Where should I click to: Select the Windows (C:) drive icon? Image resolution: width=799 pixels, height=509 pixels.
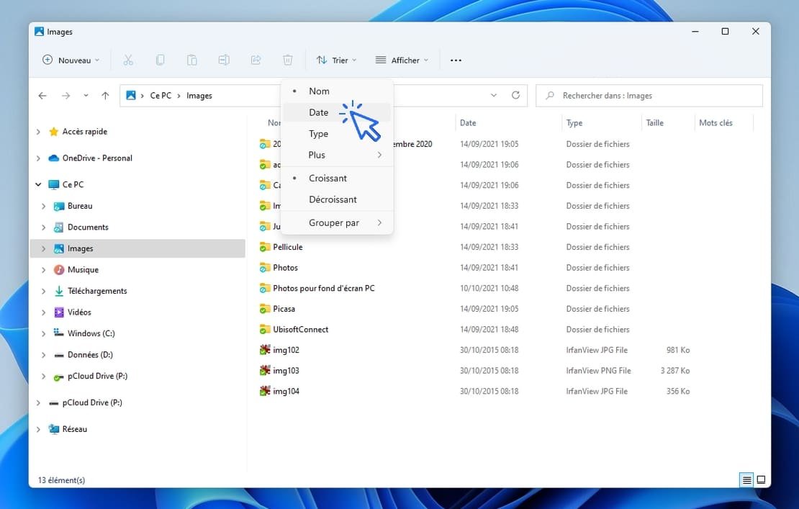pos(59,333)
